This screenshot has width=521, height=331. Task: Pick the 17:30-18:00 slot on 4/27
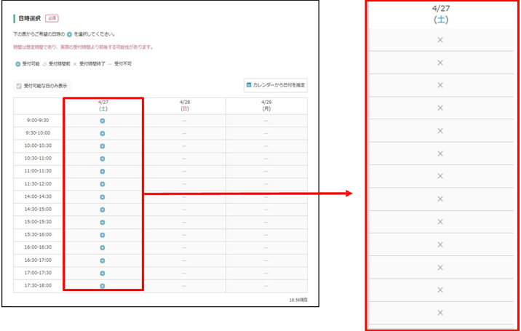click(103, 286)
